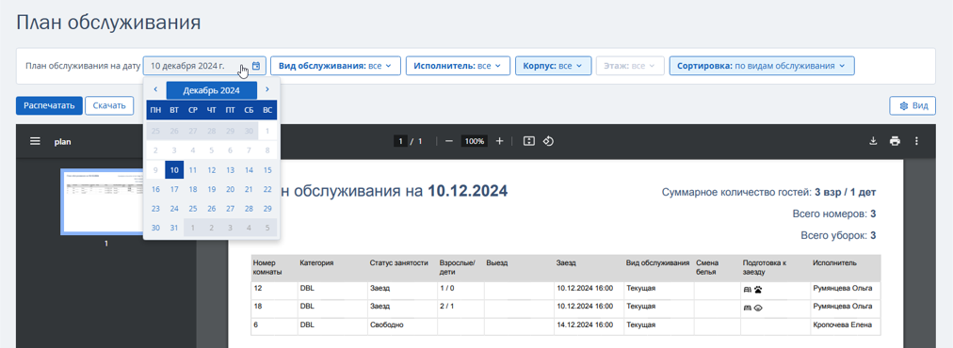Open the Корпус filter dropdown
This screenshot has height=348, width=953.
[x=553, y=66]
